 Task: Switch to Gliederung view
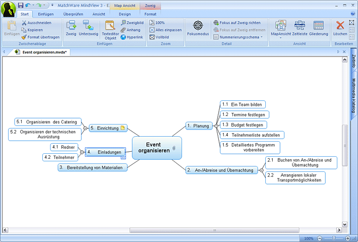tap(319, 28)
